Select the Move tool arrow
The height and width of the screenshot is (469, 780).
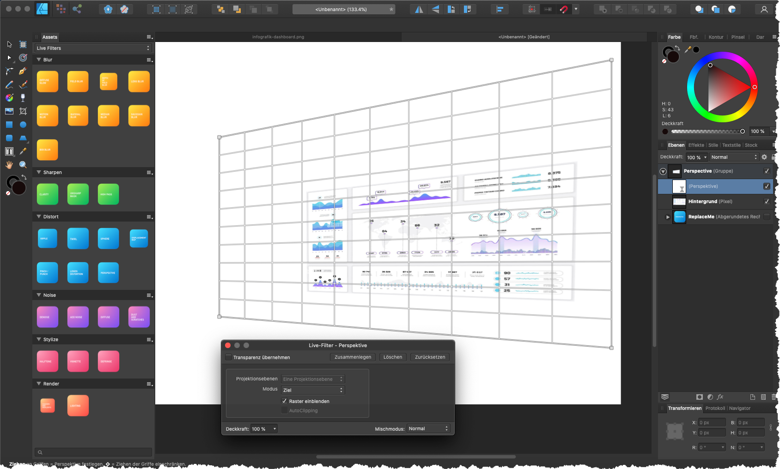[x=9, y=44]
